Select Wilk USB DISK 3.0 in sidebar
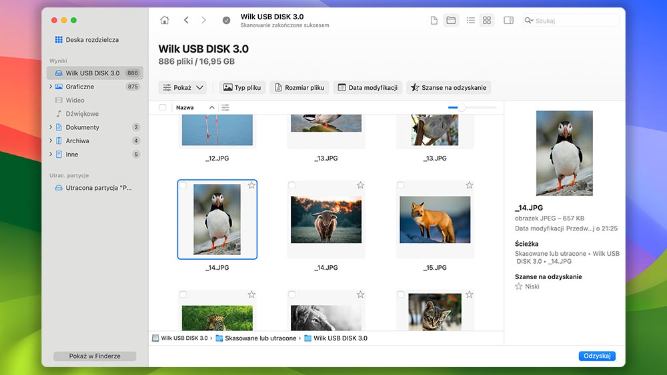 (95, 73)
